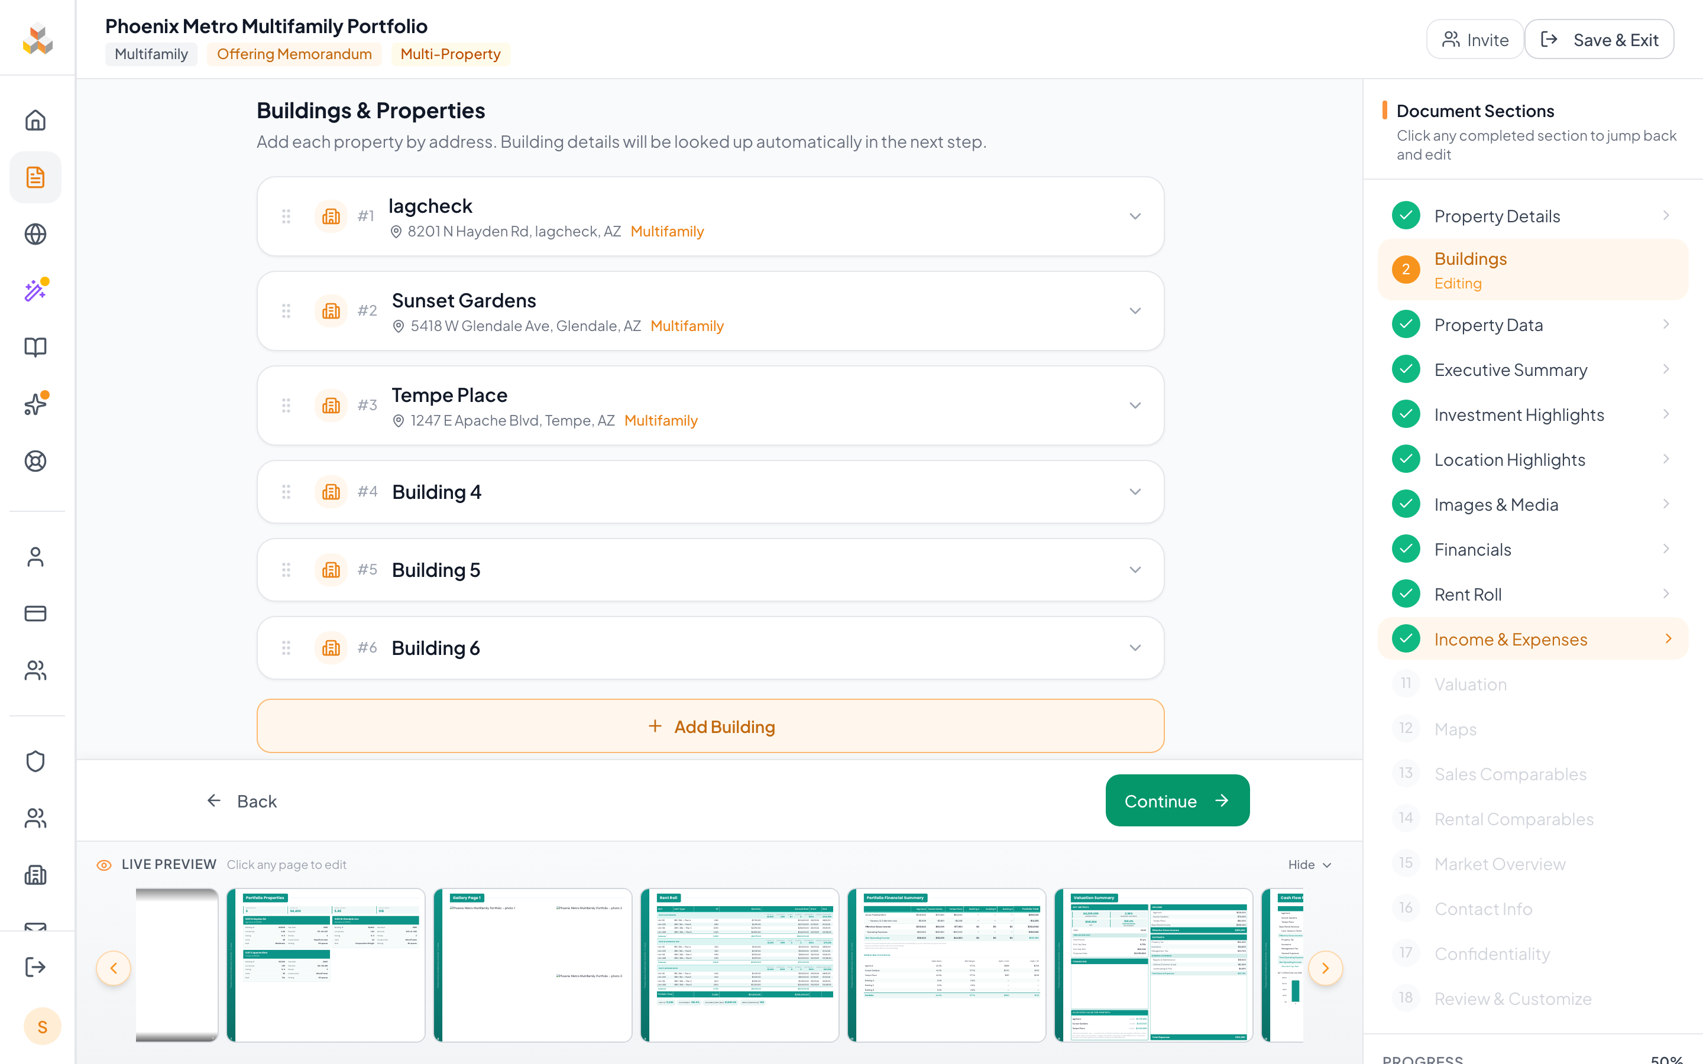Open the credit card billing icon
The height and width of the screenshot is (1064, 1703).
click(35, 614)
